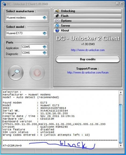
Task: Click the 'model - Auto detect (recommended)' line
Action: pos(31,97)
